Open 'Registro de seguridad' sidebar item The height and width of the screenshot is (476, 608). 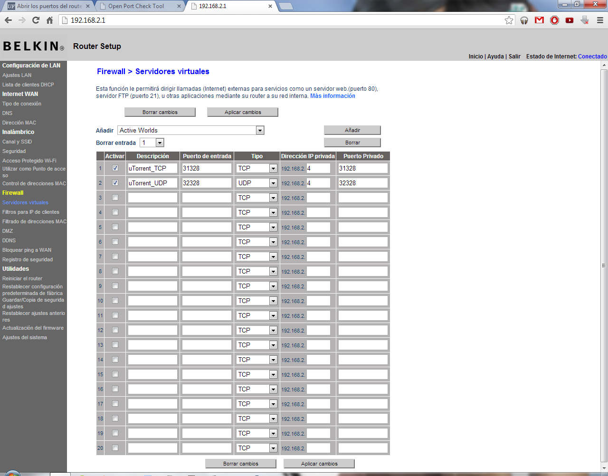(x=28, y=259)
